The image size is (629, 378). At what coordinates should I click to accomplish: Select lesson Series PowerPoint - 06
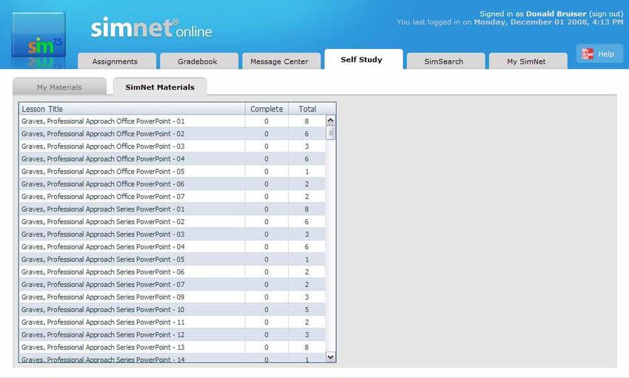coord(172,271)
